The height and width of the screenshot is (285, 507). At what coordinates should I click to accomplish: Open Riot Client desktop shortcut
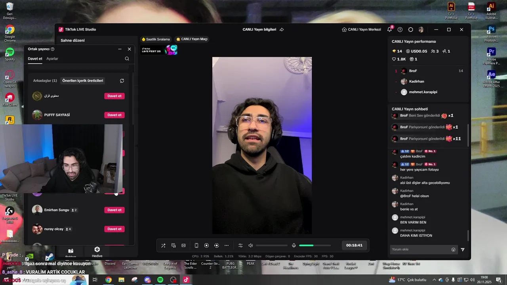click(x=10, y=99)
